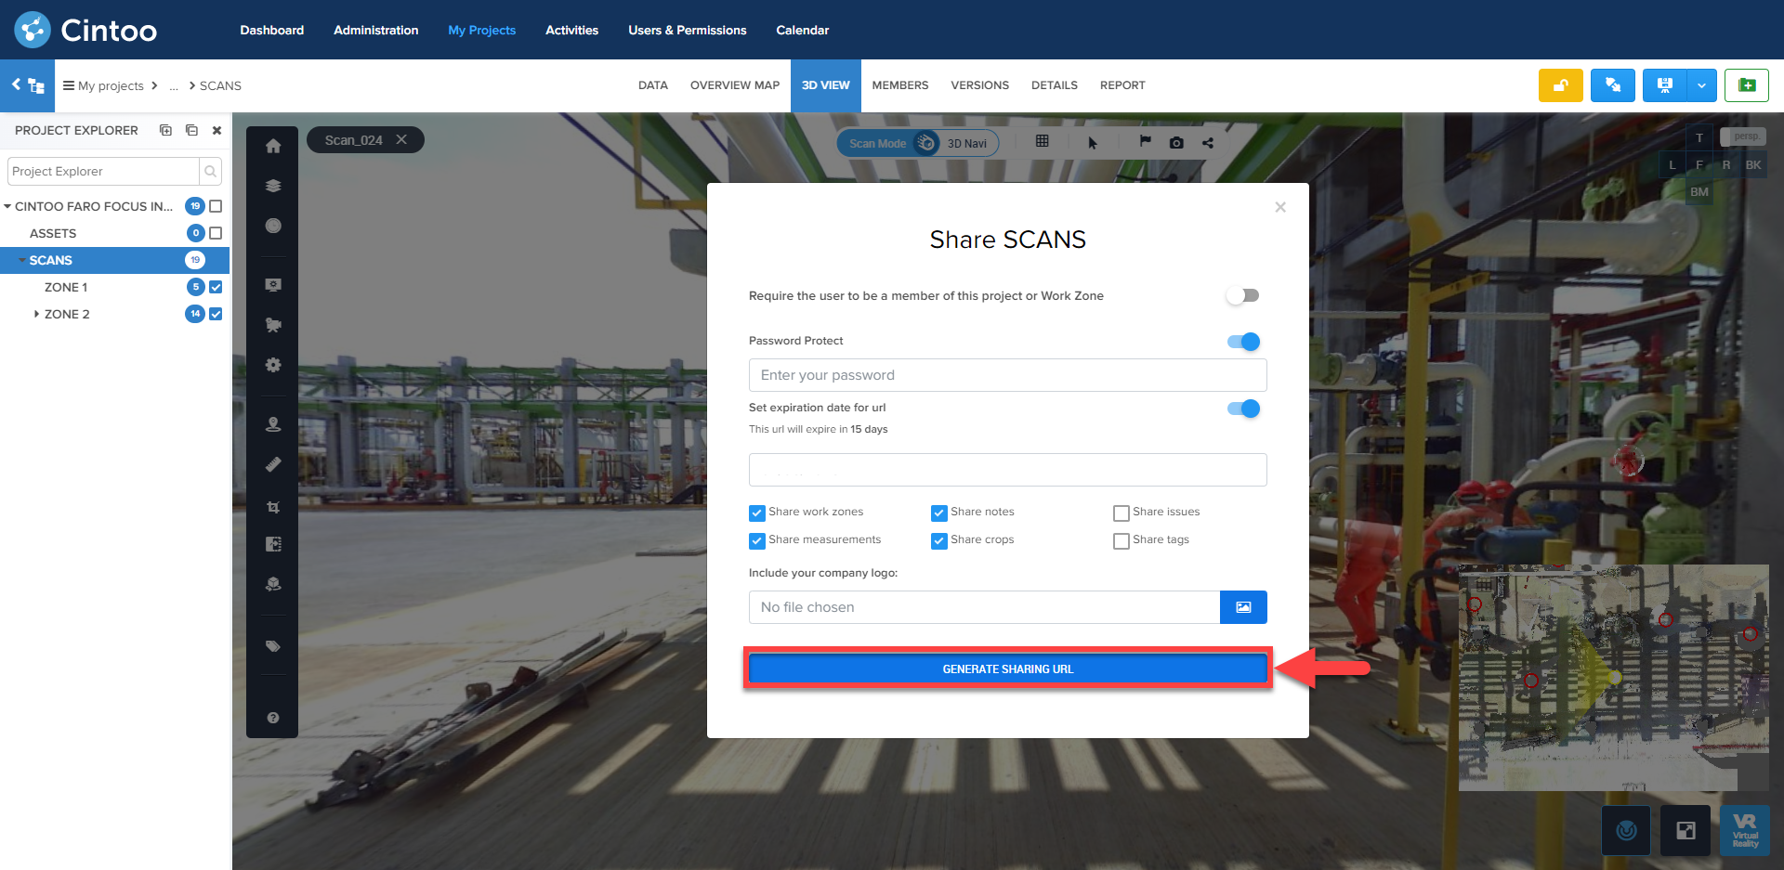
Task: Click the password input field
Action: click(x=1008, y=375)
